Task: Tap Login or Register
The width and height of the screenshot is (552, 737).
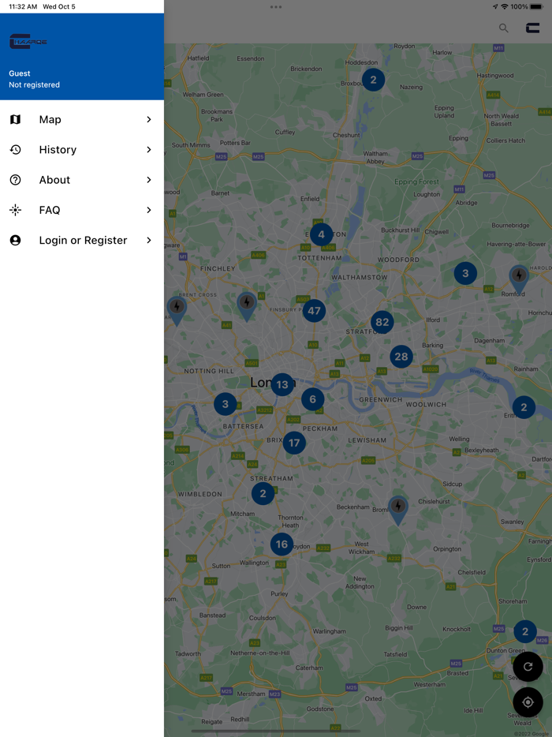Action: pyautogui.click(x=83, y=241)
